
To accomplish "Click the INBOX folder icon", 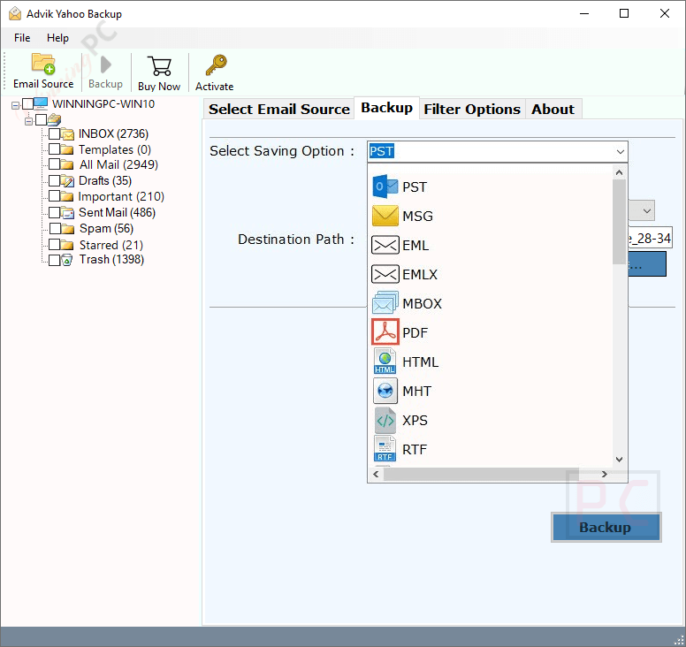I will pyautogui.click(x=67, y=133).
